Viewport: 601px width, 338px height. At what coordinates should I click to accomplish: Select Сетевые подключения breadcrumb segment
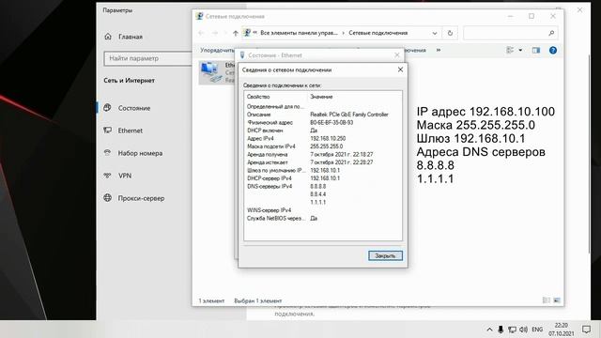click(x=378, y=33)
